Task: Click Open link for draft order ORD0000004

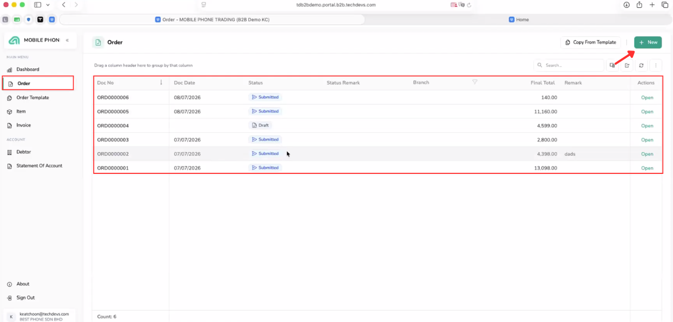Action: click(647, 126)
